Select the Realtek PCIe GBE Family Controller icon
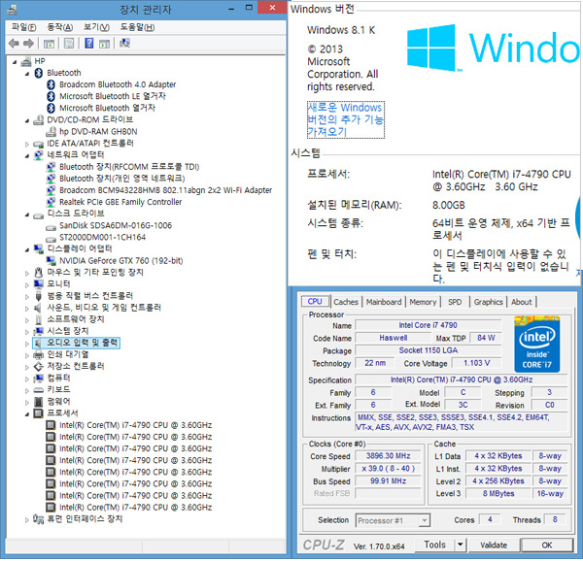Screen dimensions: 583x561 tap(51, 202)
